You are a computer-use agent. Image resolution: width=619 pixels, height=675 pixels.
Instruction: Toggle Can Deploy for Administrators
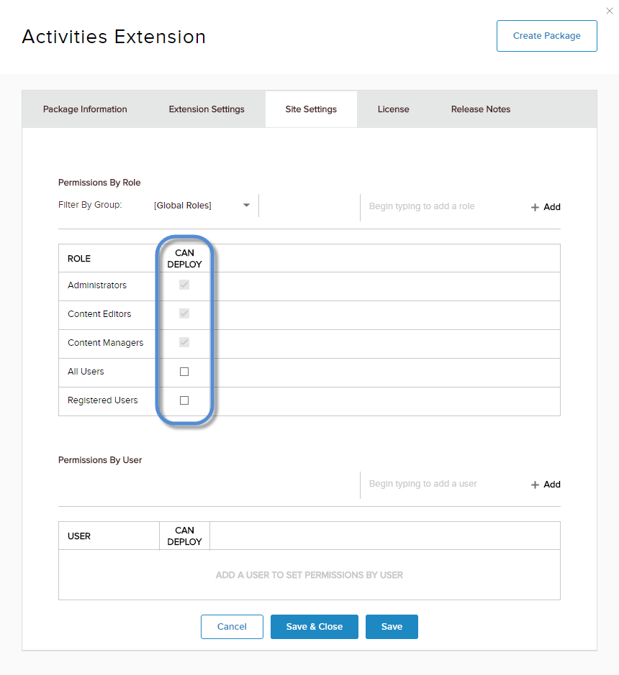[184, 285]
